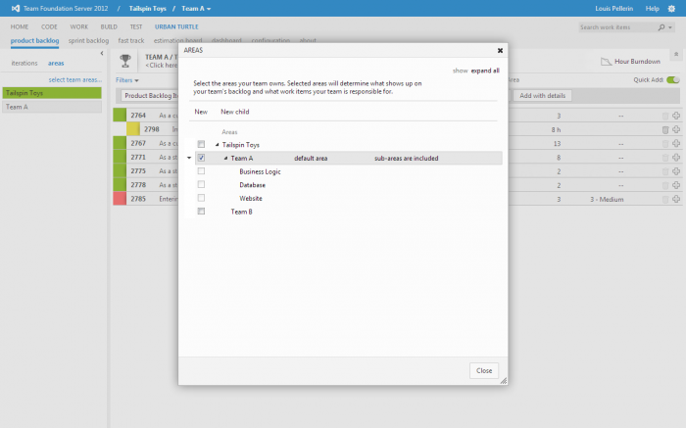Image resolution: width=686 pixels, height=428 pixels.
Task: Click the Visual Studio logo icon
Action: tap(9, 8)
